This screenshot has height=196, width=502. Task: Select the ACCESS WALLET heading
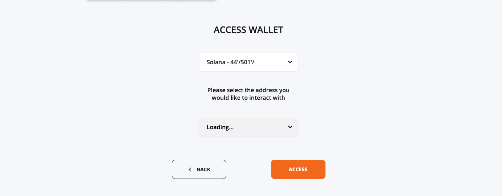[x=248, y=30]
